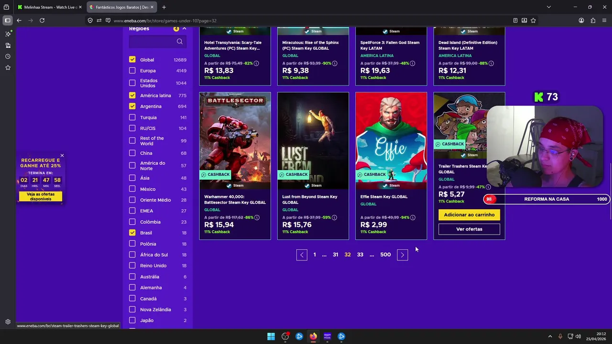
Task: Go back to the previous page
Action: 19,21
